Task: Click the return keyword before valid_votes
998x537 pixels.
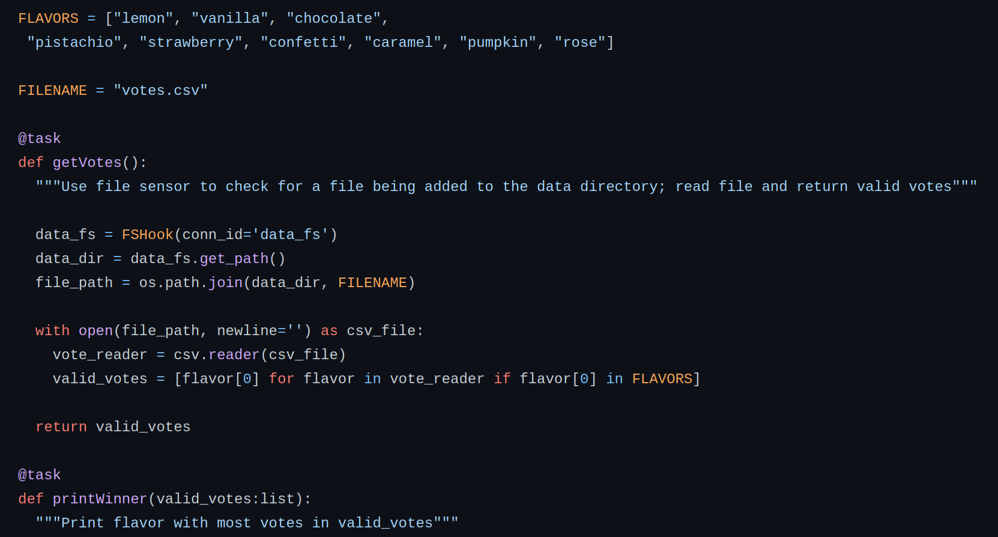Action: pos(61,427)
